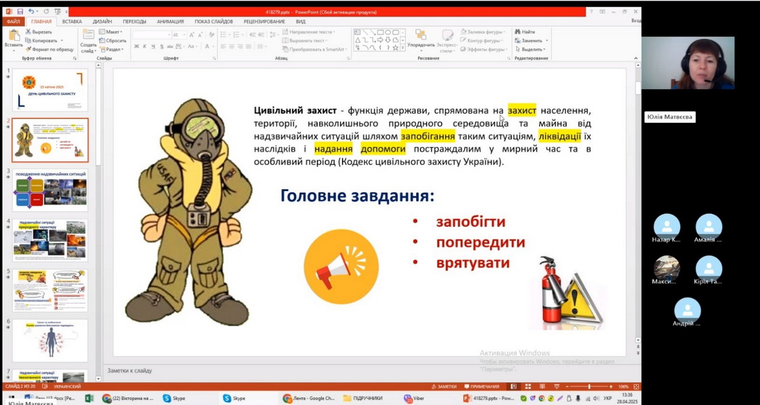This screenshot has height=405, width=760.
Task: Select slide 3 thumbnail in the slide panel
Action: [x=50, y=191]
